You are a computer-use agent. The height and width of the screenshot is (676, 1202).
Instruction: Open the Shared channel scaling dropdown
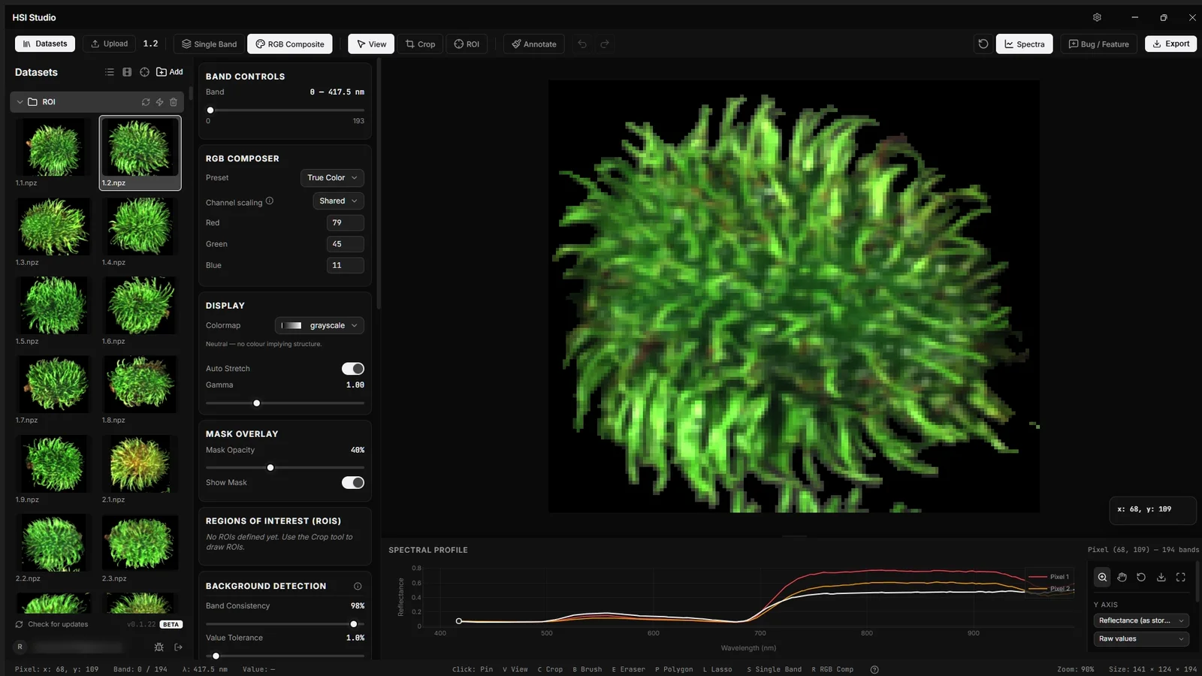coord(338,201)
